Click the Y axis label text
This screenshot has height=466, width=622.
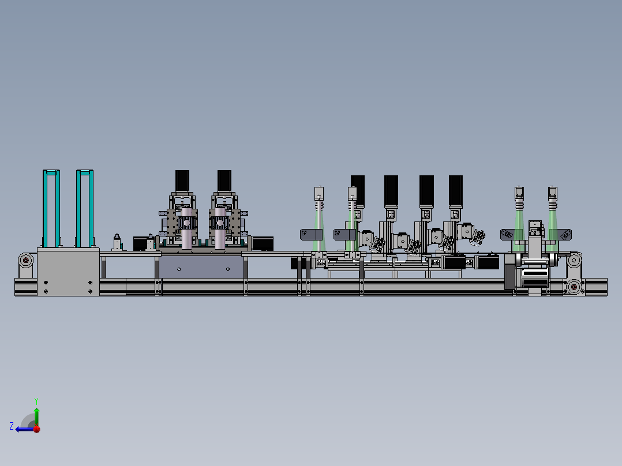[36, 400]
